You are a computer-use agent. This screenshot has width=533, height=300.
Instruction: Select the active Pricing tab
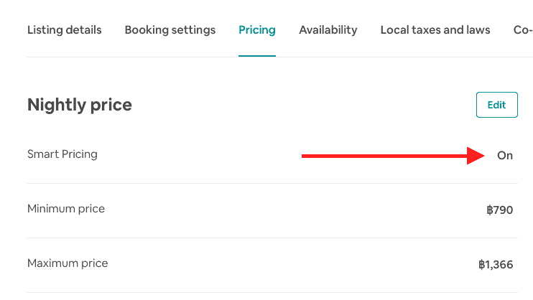pyautogui.click(x=257, y=30)
